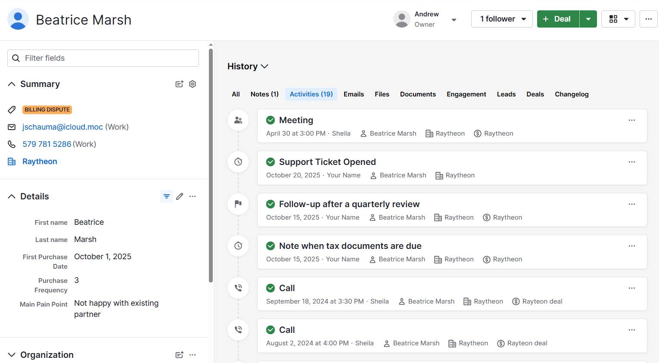This screenshot has width=659, height=363.
Task: Open Note when tax documents more options
Action: coord(632,246)
